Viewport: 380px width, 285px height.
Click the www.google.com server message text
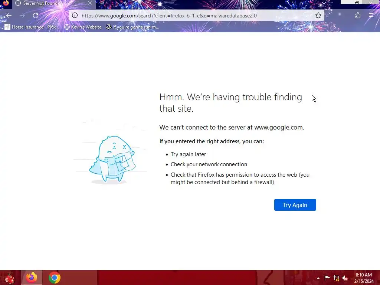(232, 127)
